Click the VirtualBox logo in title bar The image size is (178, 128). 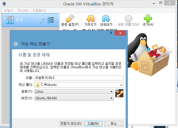(4, 4)
